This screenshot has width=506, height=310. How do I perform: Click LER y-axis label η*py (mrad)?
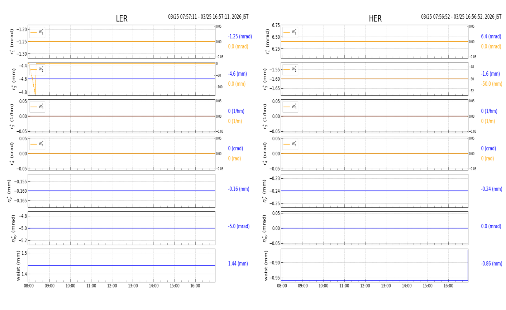click(x=14, y=228)
